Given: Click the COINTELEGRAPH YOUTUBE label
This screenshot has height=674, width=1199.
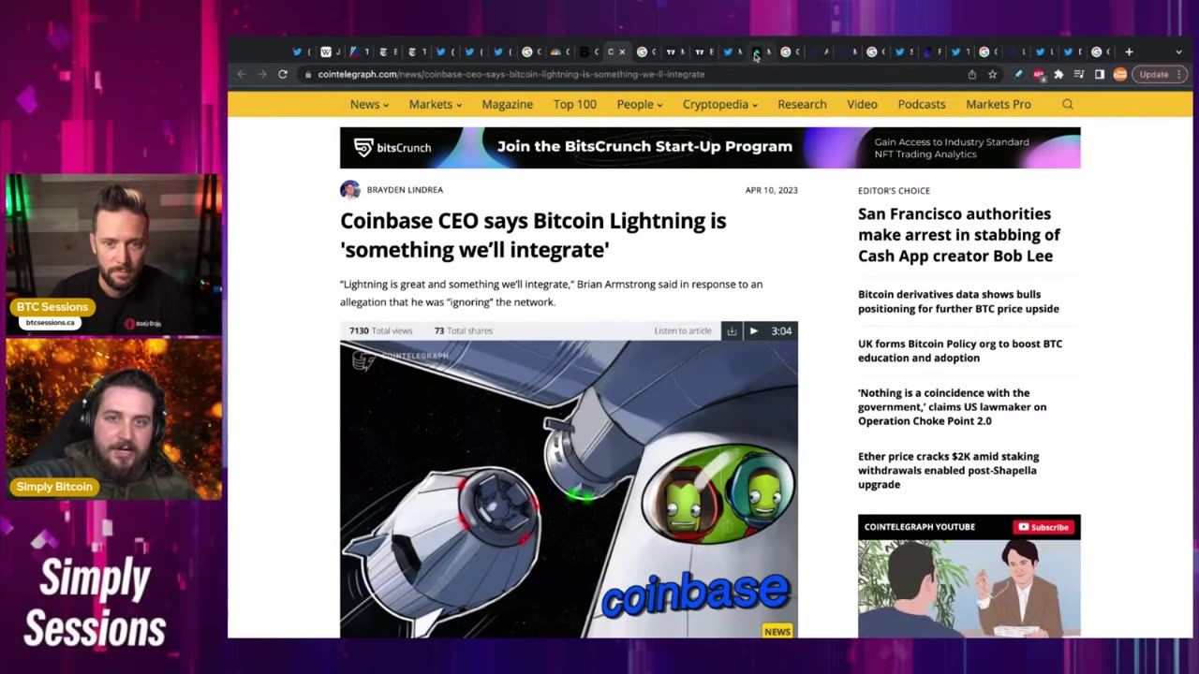Looking at the screenshot, I should click(x=919, y=527).
